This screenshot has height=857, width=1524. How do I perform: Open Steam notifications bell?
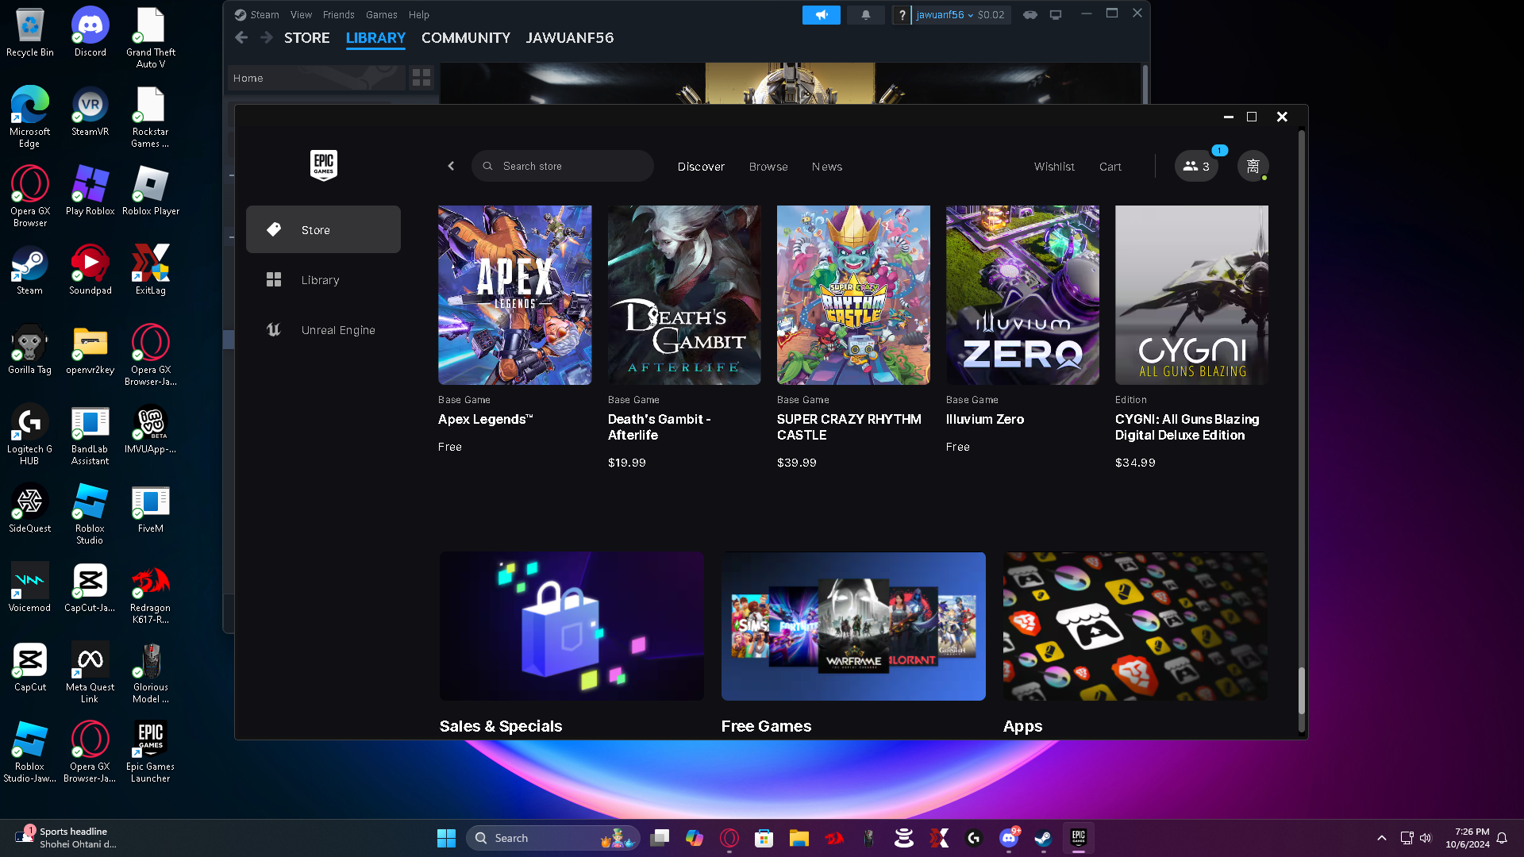[x=865, y=15]
